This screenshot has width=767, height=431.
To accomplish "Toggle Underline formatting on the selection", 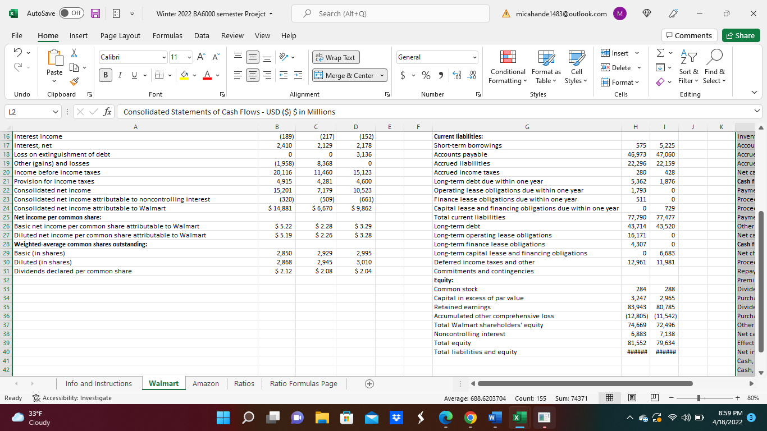I will click(133, 75).
